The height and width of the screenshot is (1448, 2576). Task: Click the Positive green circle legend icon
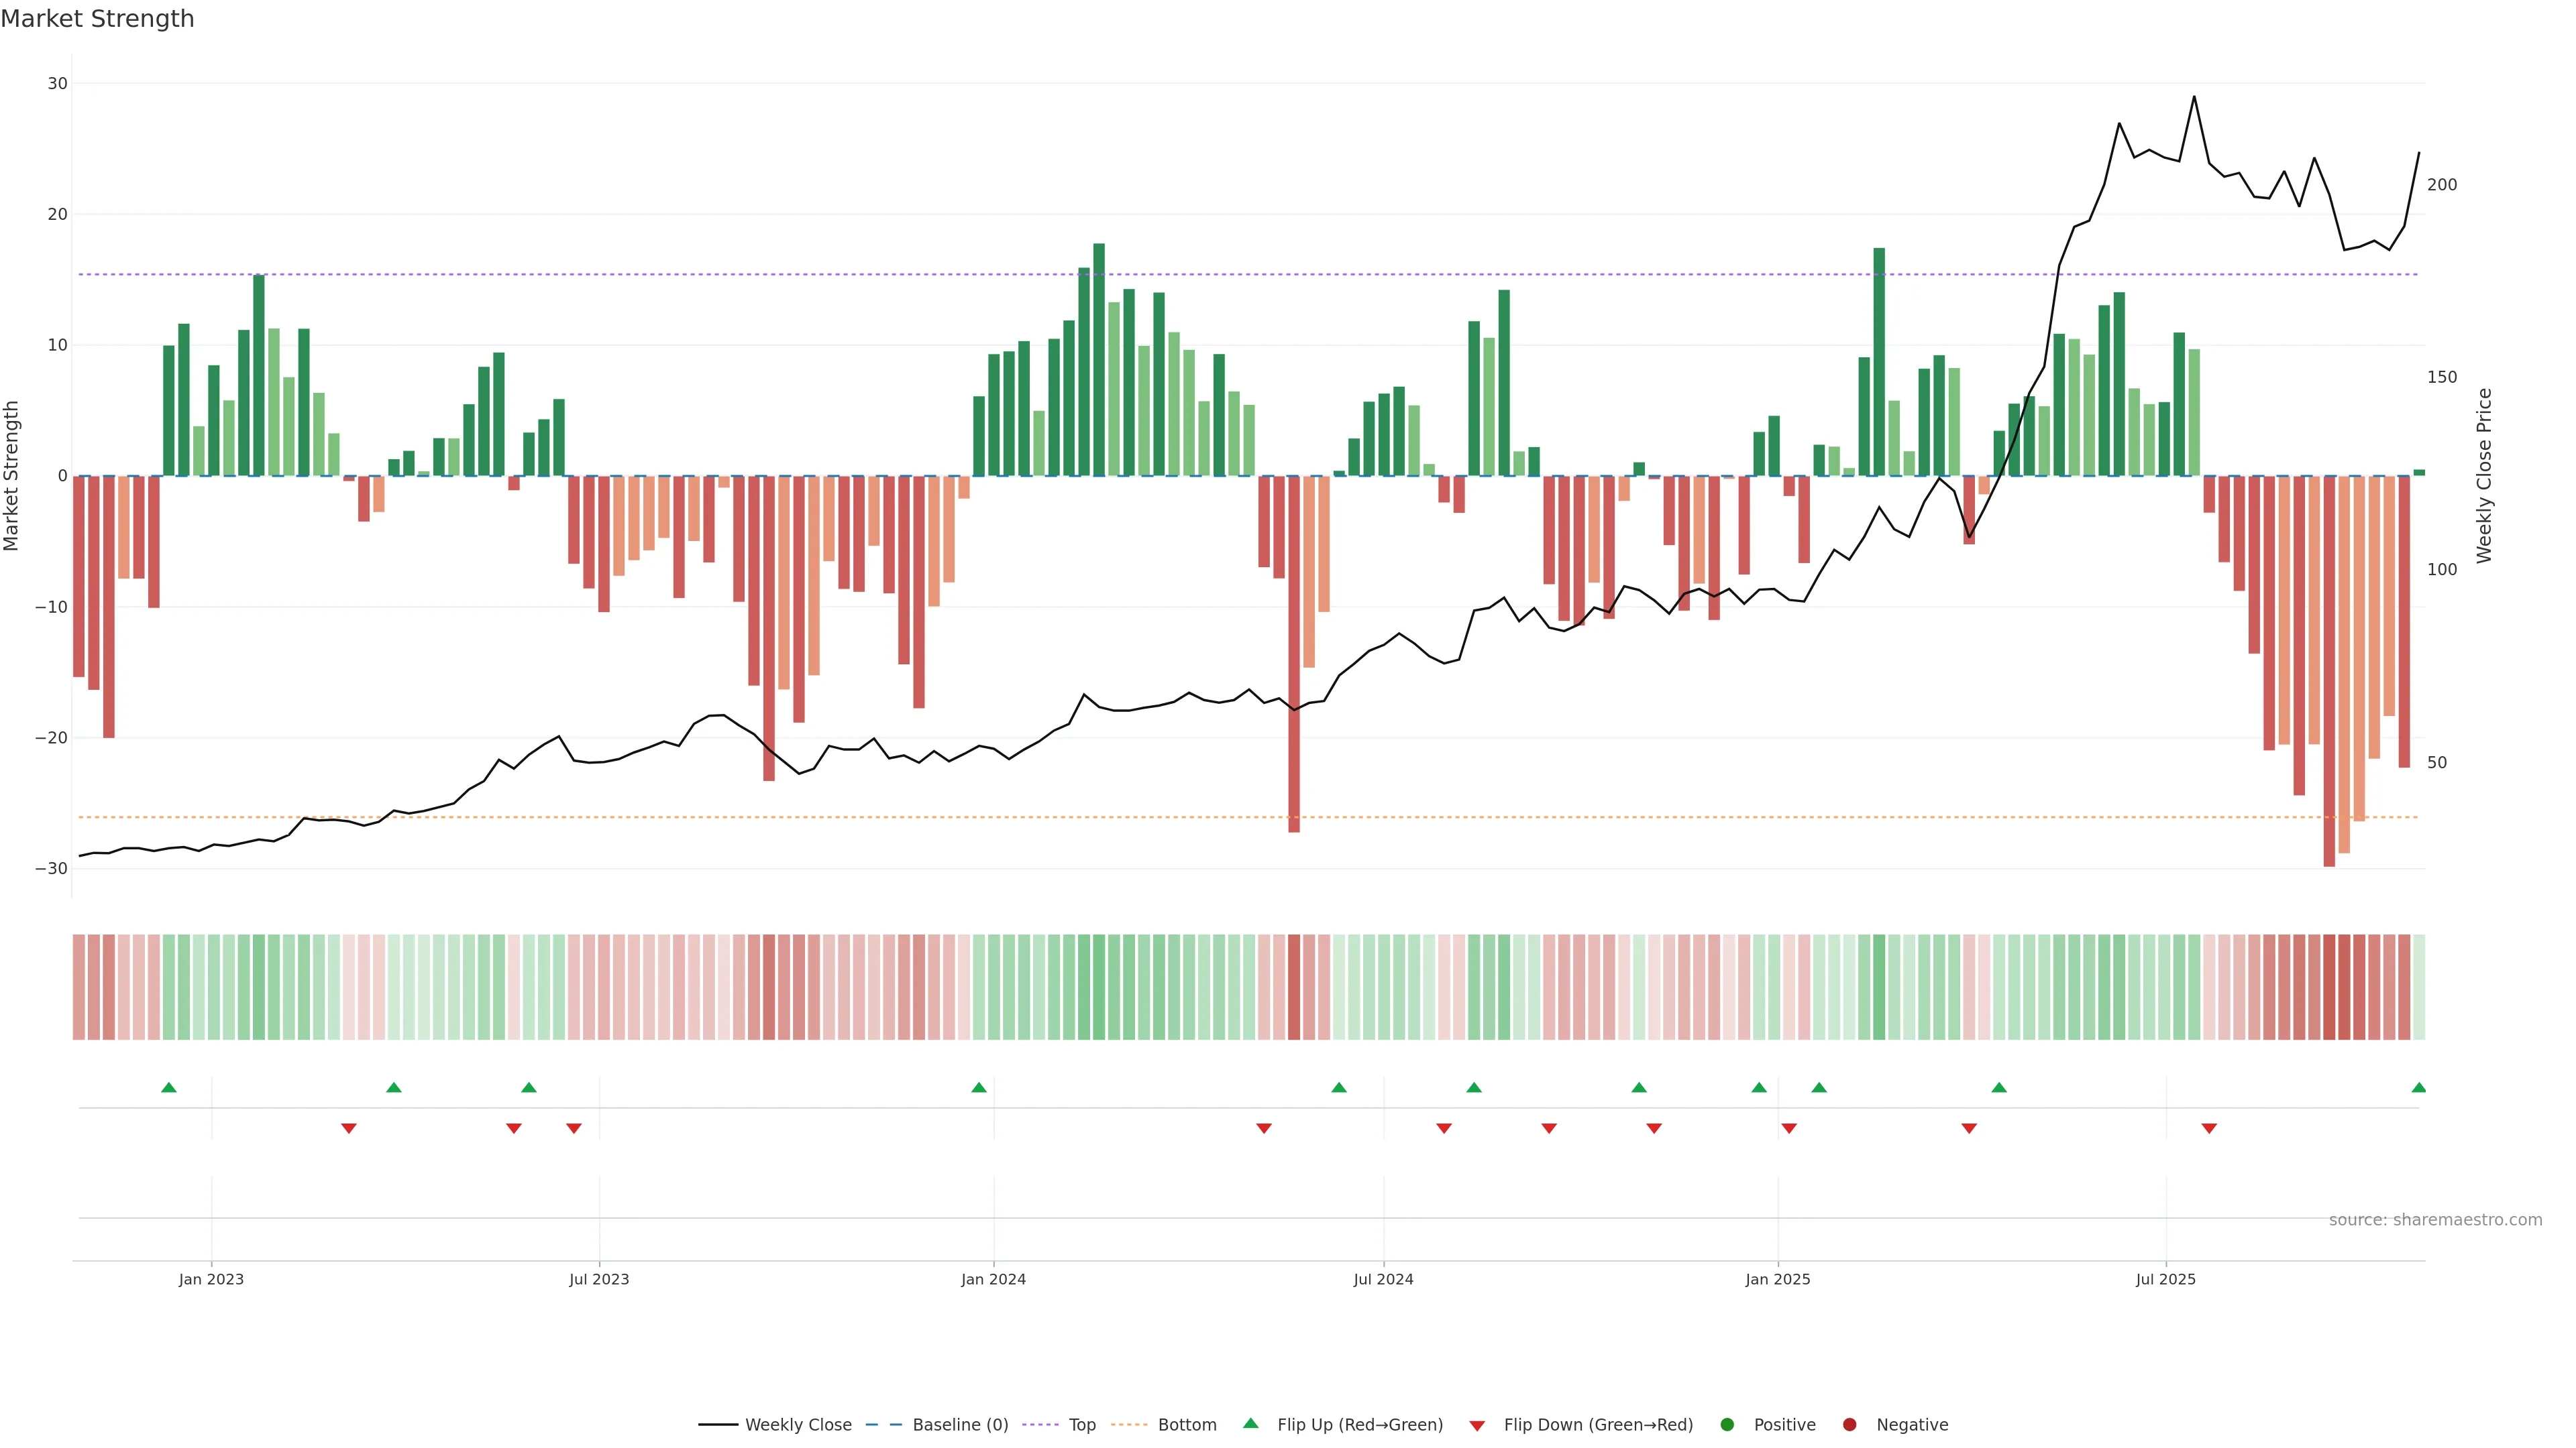click(x=1727, y=1424)
